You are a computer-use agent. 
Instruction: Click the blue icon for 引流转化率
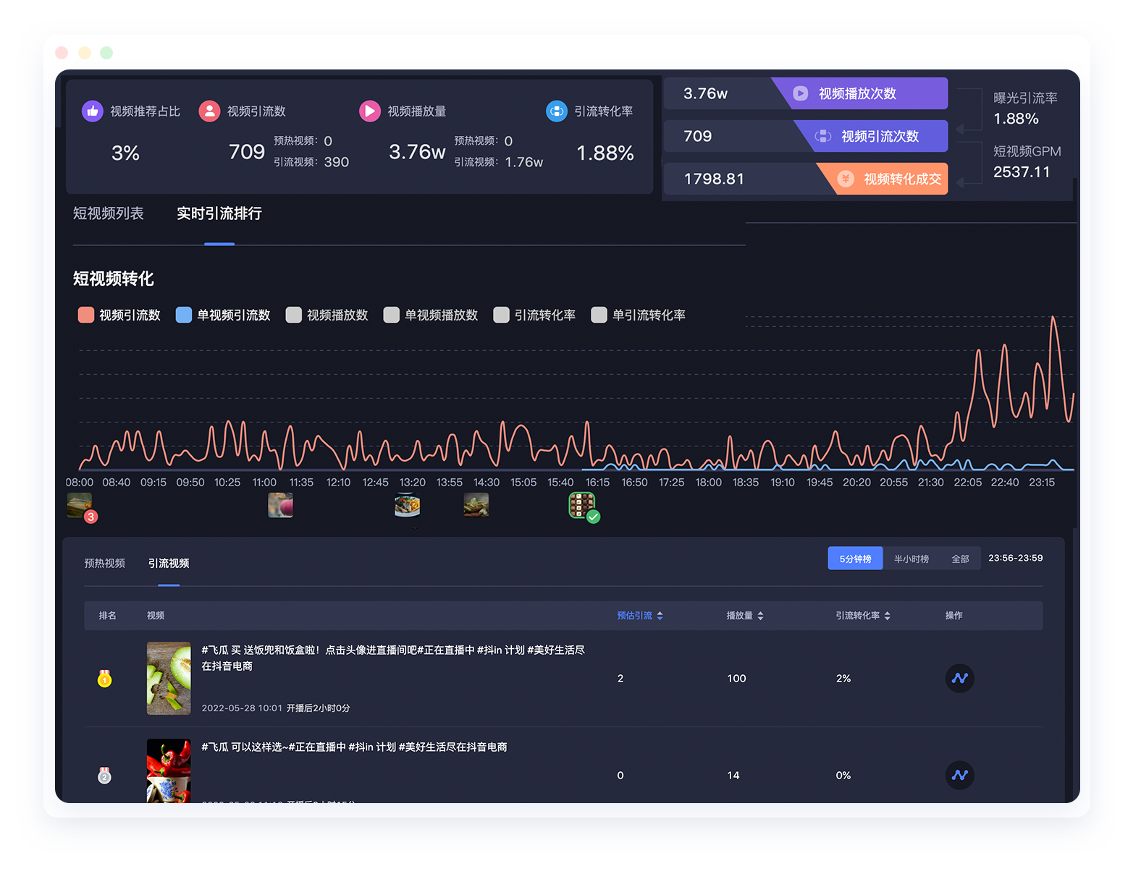tap(557, 111)
